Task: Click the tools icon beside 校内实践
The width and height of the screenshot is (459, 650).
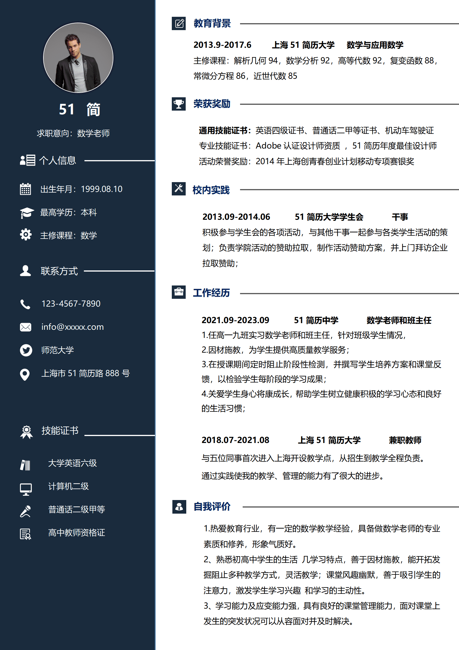Action: click(179, 189)
